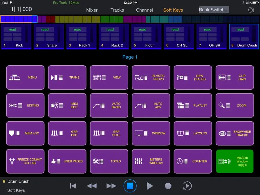260x195 pixels.
Task: Click the stop transport button
Action: coord(130,186)
